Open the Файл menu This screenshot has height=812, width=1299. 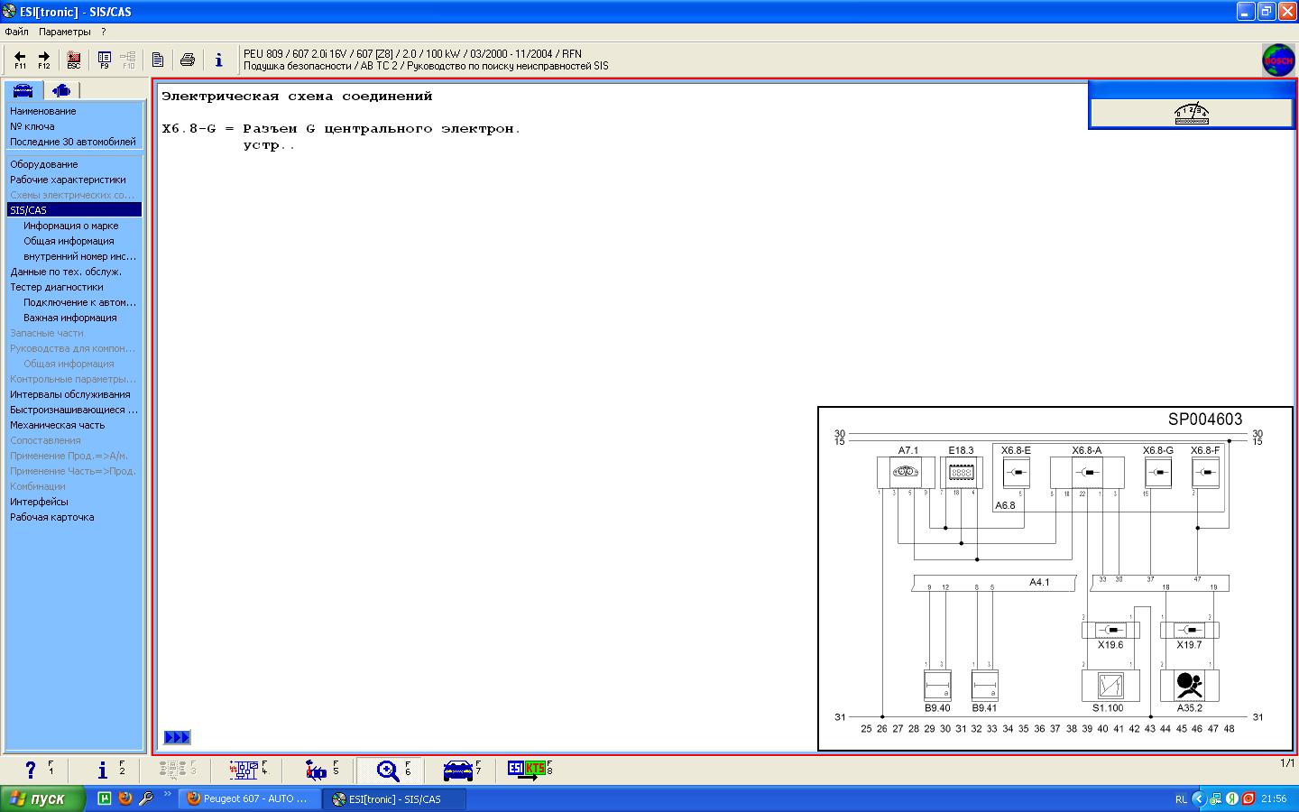(16, 32)
